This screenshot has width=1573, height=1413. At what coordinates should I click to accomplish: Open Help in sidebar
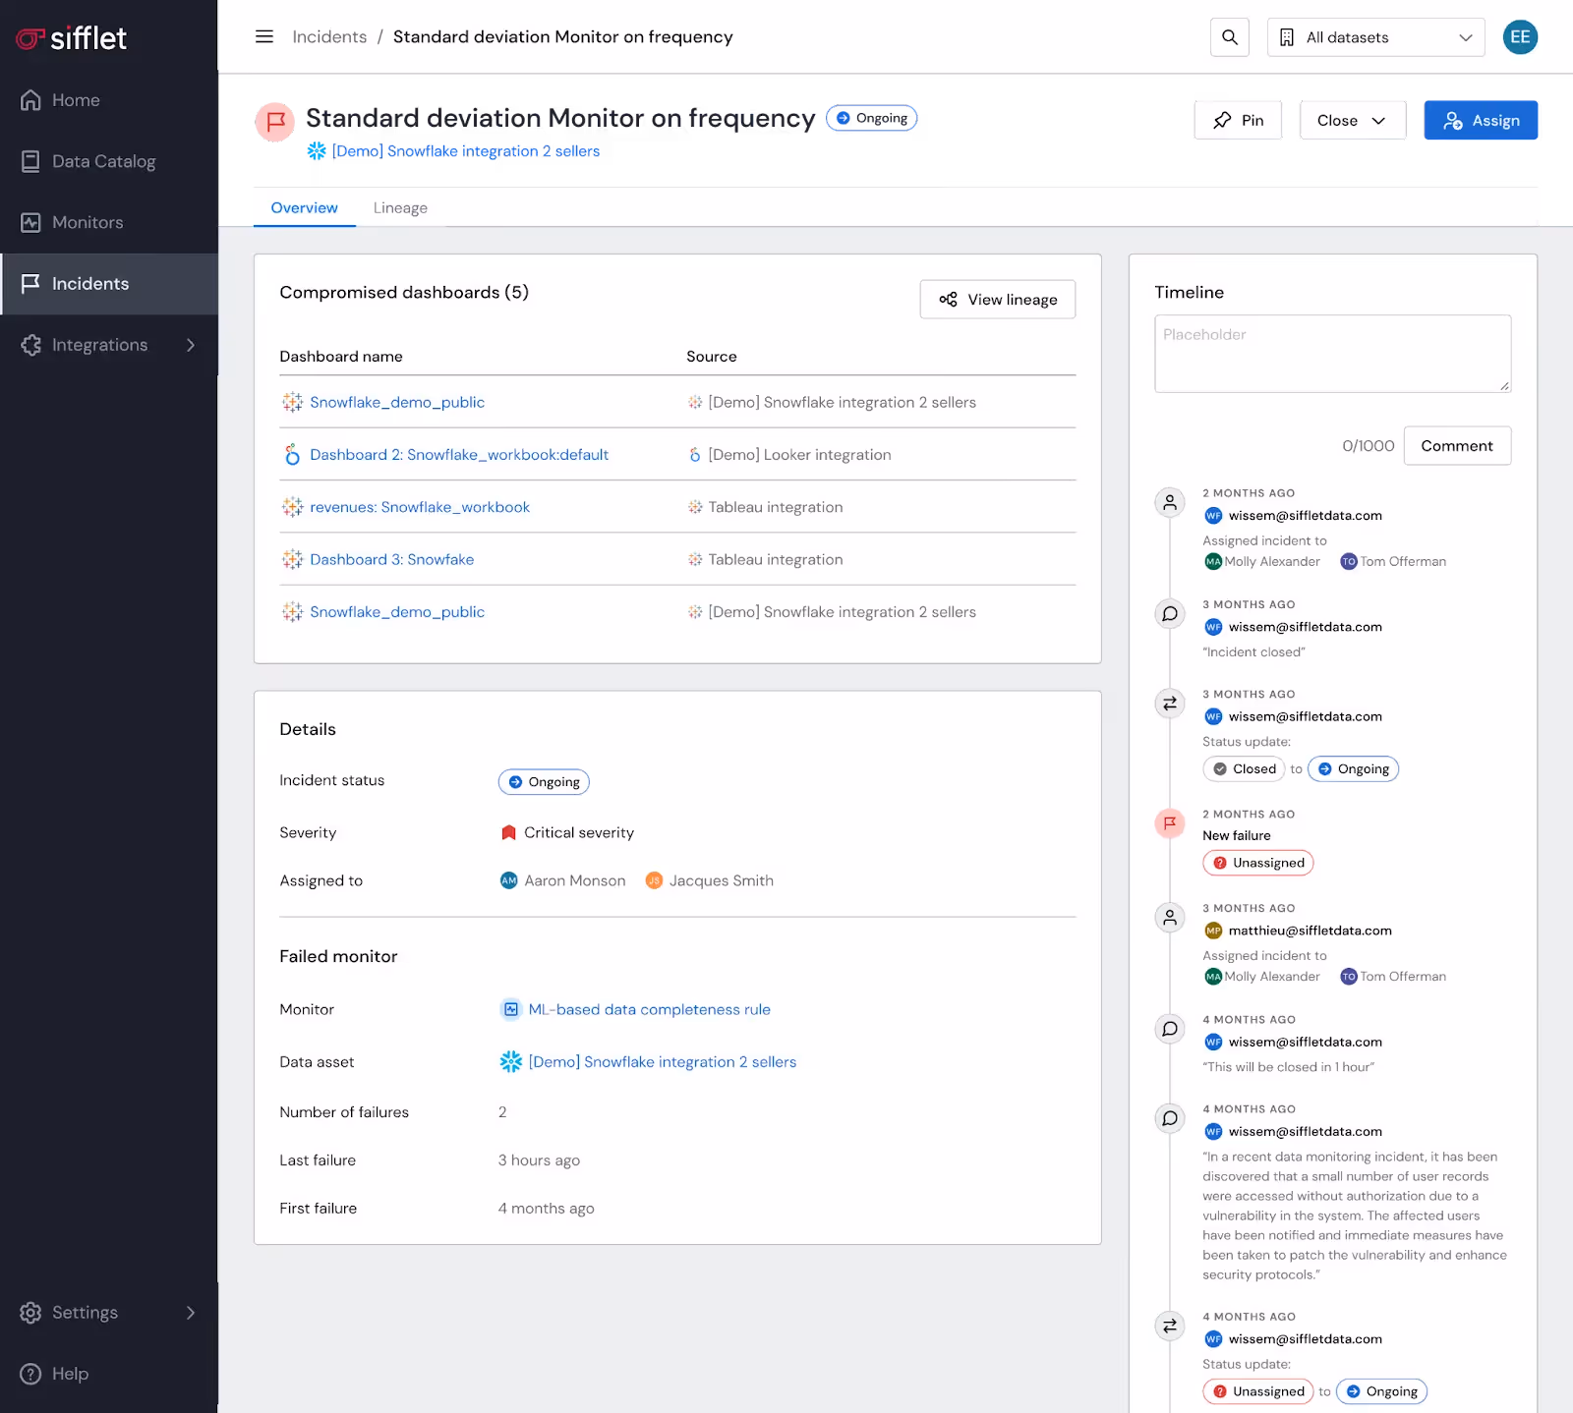[x=108, y=1374]
